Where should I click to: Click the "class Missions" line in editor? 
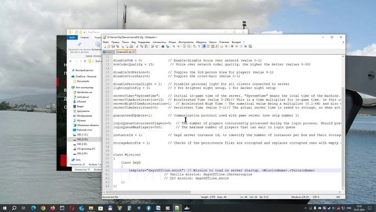(127, 154)
